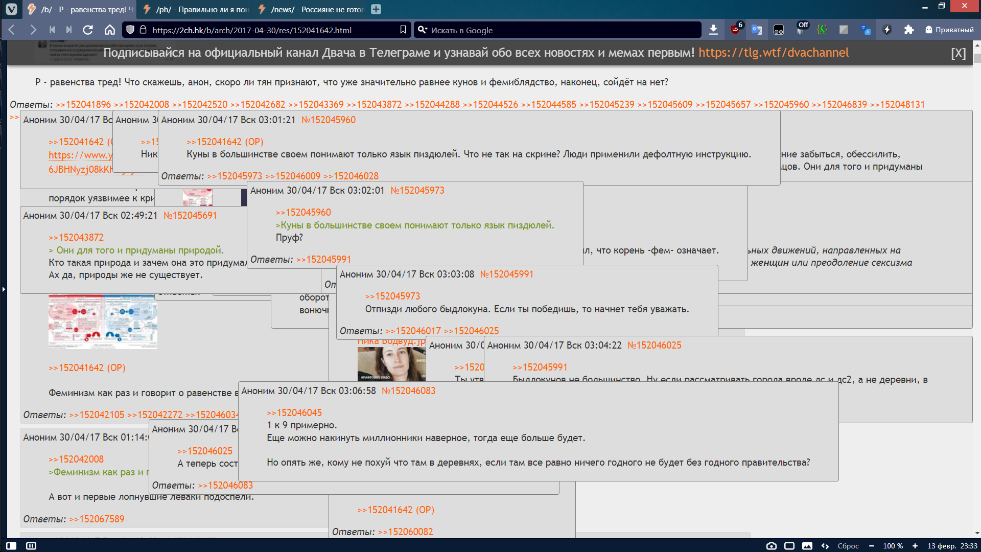This screenshot has height=552, width=981.
Task: Toggle the sidebar panel in the status bar
Action: pyautogui.click(x=11, y=546)
